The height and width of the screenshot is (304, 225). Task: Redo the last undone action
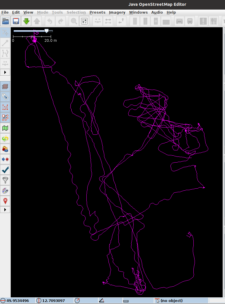tap(61, 21)
